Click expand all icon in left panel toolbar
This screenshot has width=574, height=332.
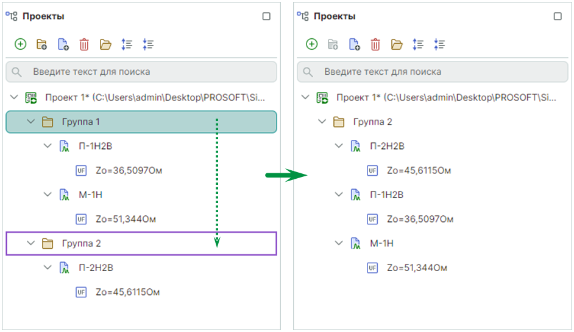click(x=127, y=44)
